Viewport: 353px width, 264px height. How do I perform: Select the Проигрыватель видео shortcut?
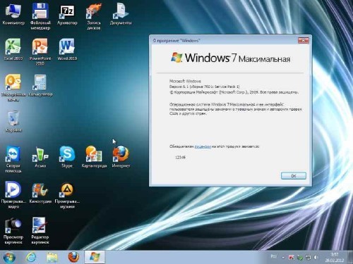tap(13, 195)
